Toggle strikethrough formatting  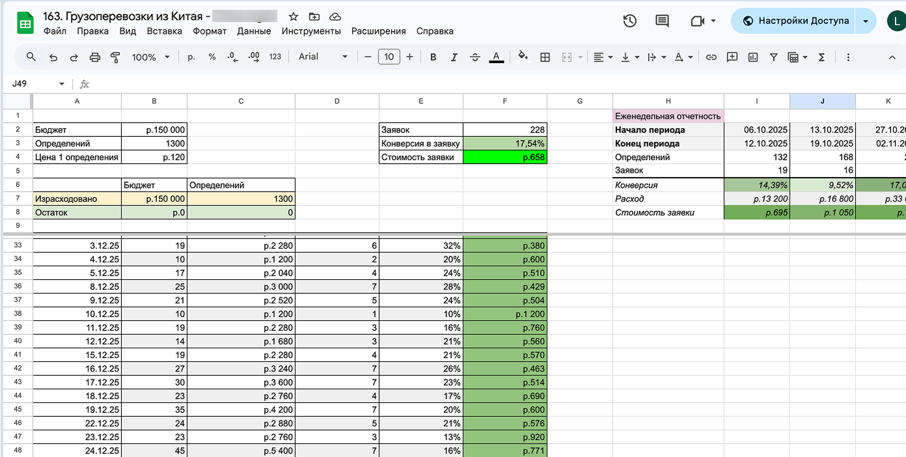475,57
